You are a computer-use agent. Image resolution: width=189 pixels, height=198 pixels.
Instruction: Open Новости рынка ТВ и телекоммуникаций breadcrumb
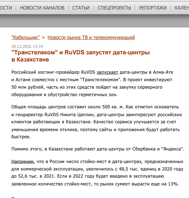(x=91, y=37)
